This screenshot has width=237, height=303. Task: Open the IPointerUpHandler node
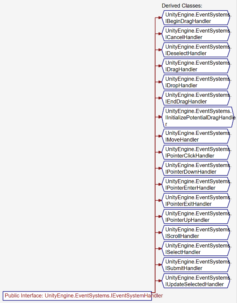click(x=196, y=217)
